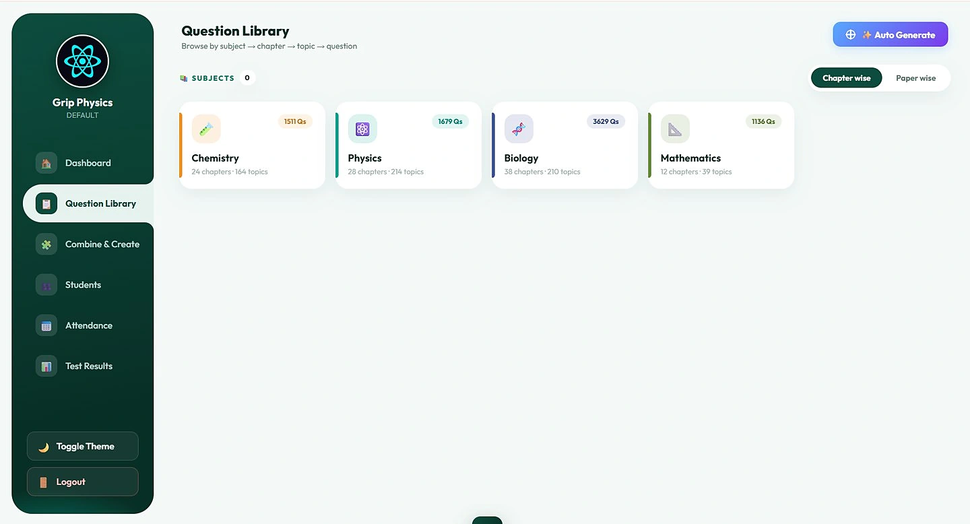Click the Grip Physics profile name

pos(82,103)
